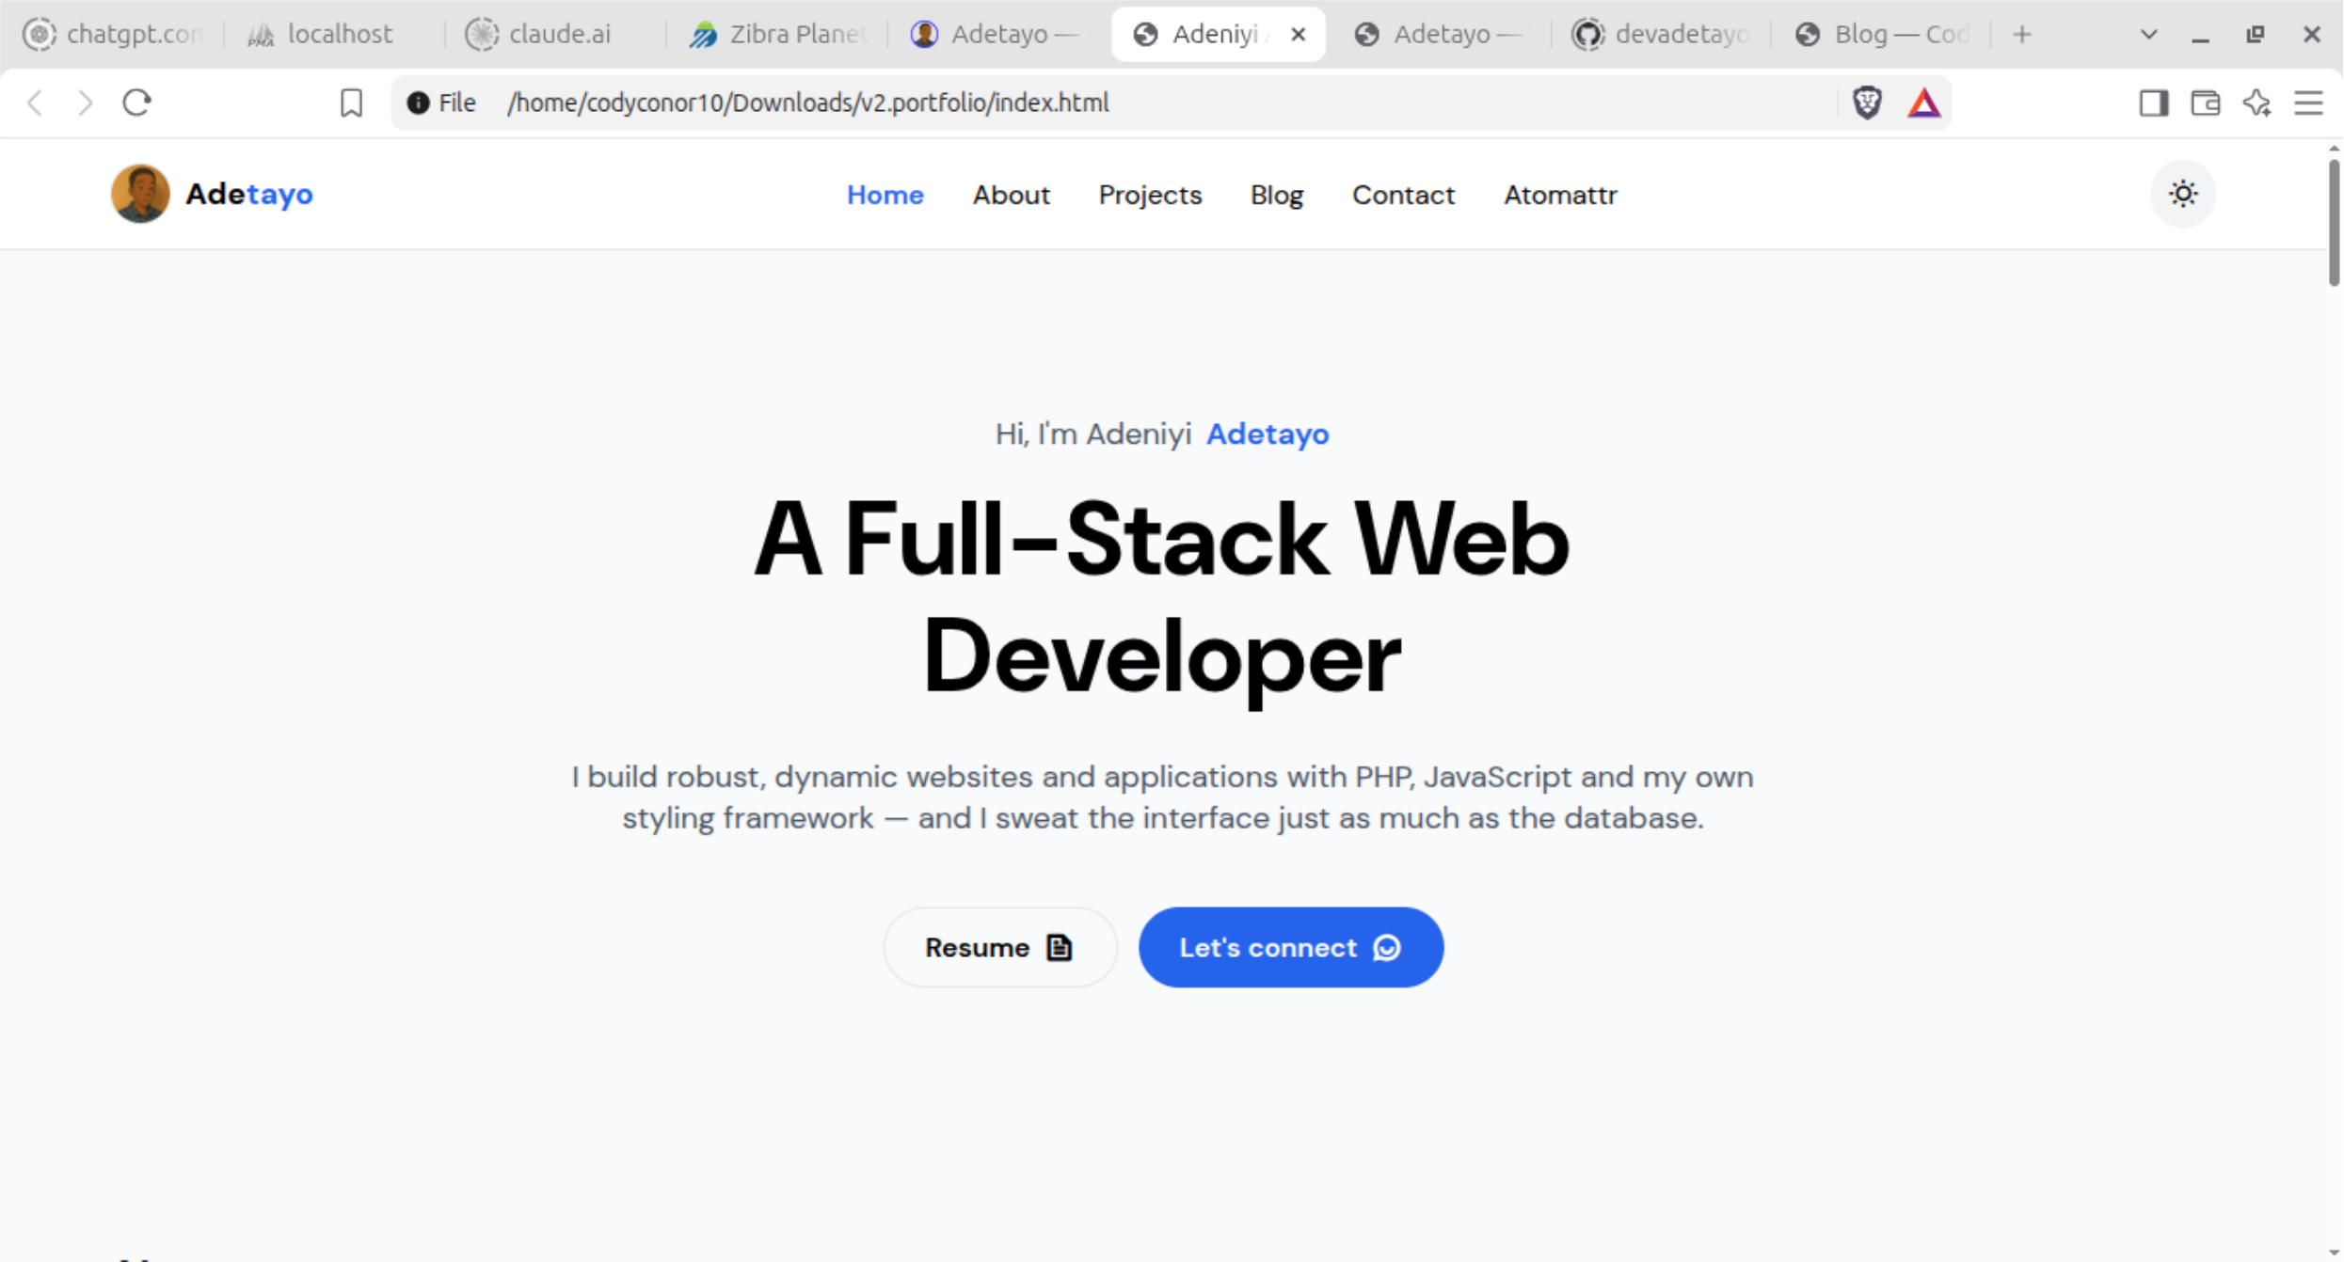Open the Home navigation link

[885, 195]
